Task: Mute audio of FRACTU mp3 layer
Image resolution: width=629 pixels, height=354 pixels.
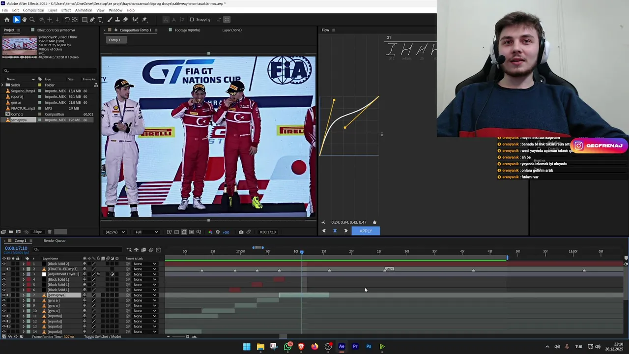Action: click(x=8, y=269)
